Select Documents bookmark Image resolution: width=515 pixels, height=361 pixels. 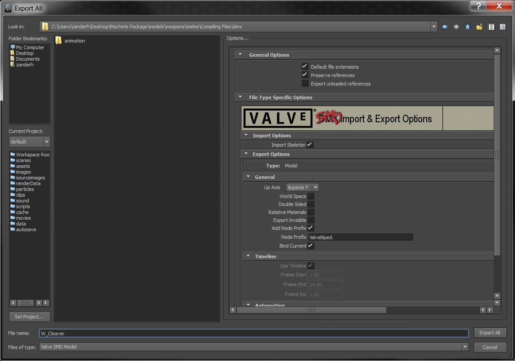click(x=25, y=59)
